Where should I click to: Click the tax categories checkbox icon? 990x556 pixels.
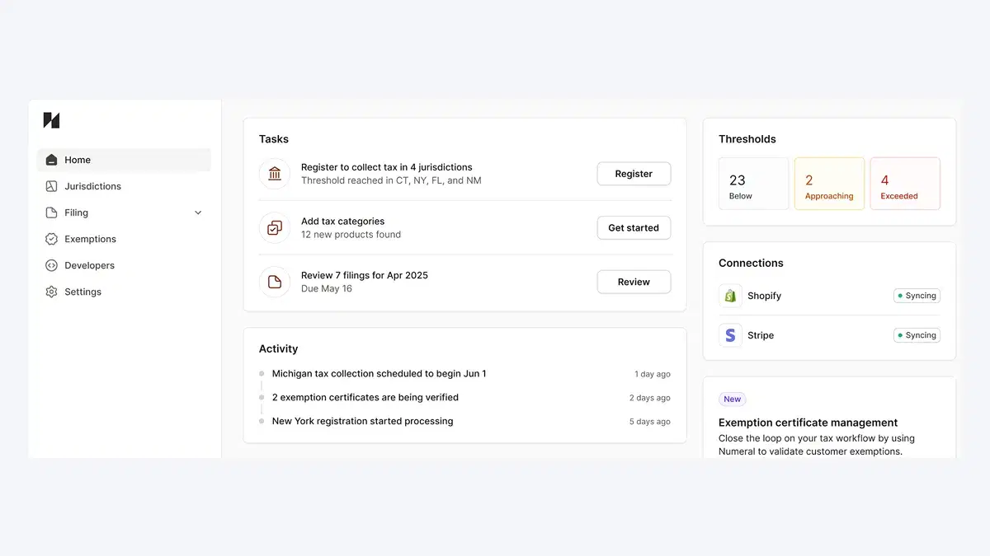[275, 227]
